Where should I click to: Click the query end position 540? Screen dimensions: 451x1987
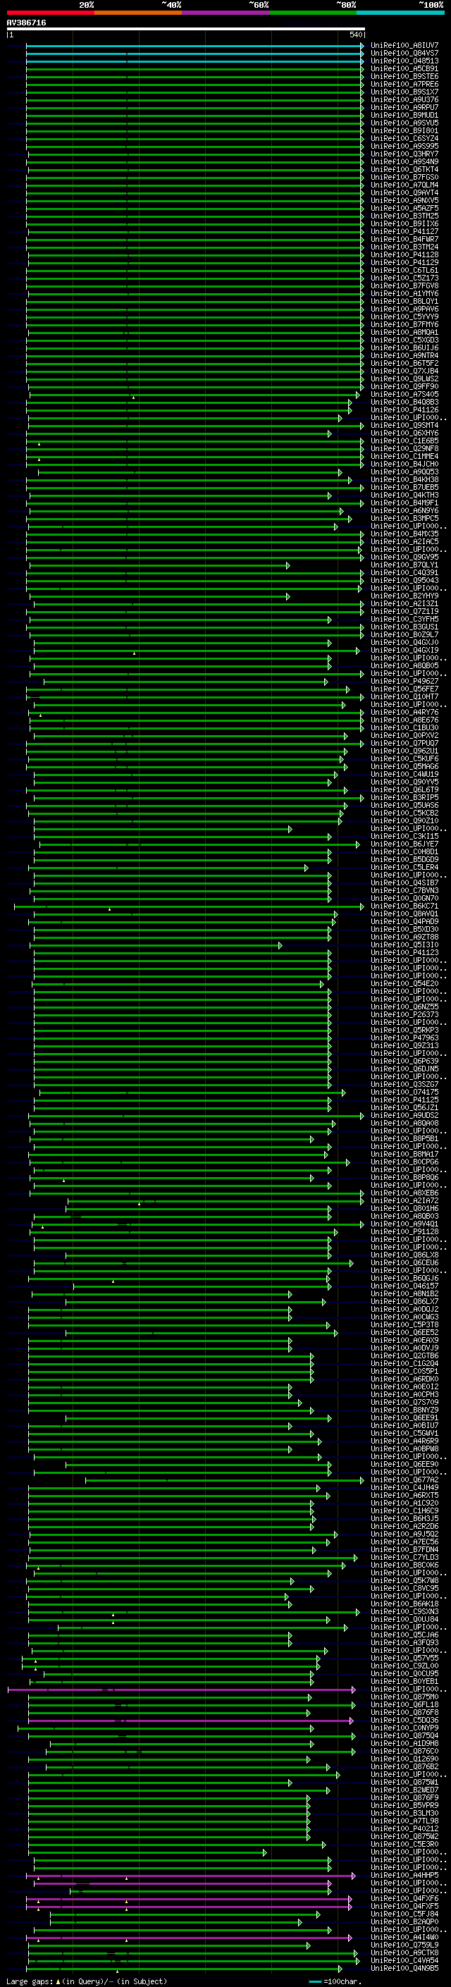pyautogui.click(x=356, y=35)
